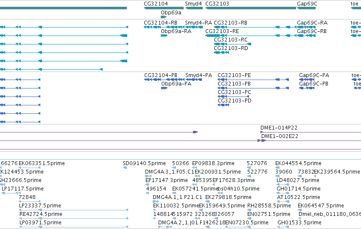Select EST label GH01533.5prime

pyautogui.click(x=299, y=223)
